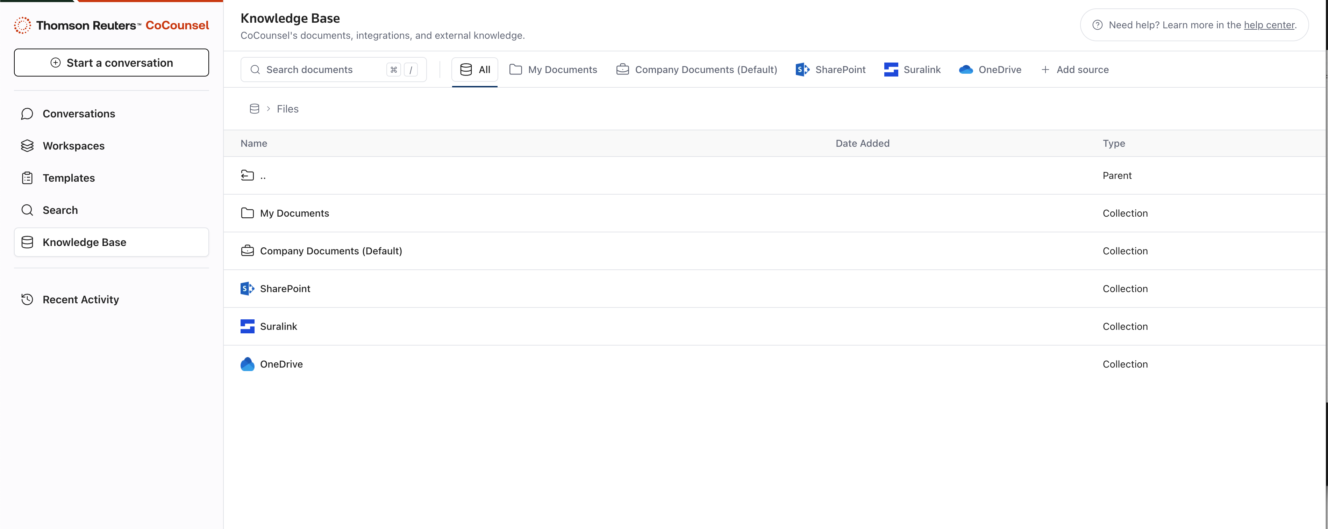Click the parent folder back icon

[248, 175]
